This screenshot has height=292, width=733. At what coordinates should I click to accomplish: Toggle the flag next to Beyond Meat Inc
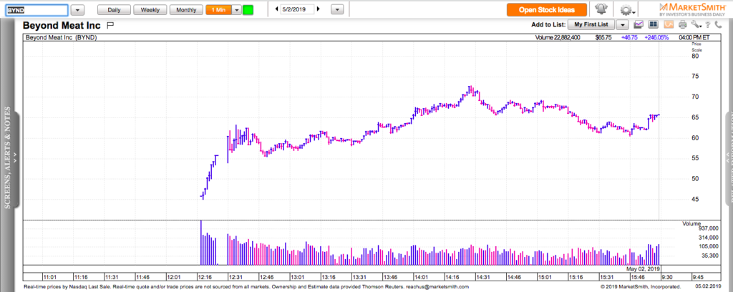(x=110, y=25)
